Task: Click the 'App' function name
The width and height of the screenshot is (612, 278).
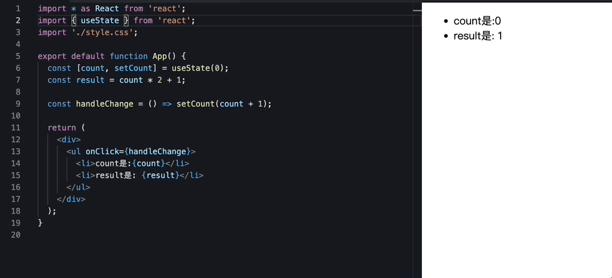Action: coord(160,56)
